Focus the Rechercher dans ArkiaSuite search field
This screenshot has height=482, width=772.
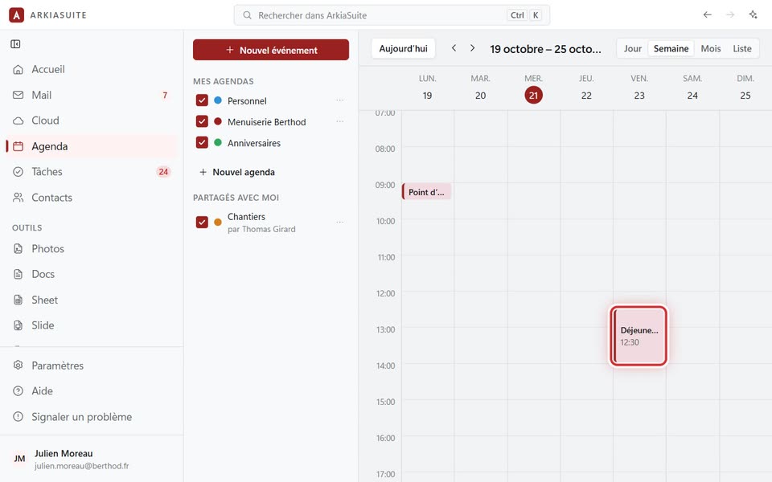392,15
